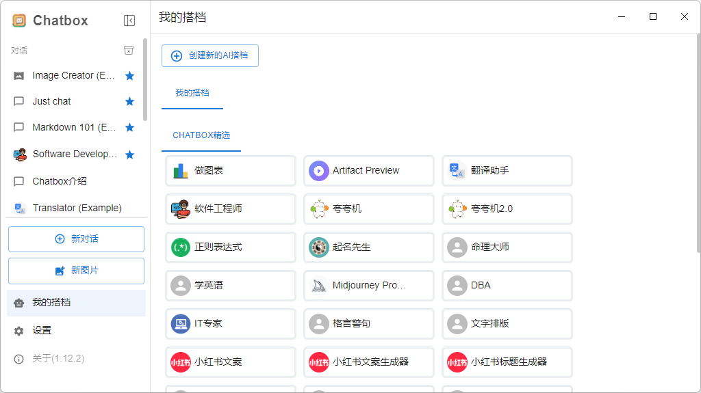Click the Midjourney Prompt sailboat icon
701x393 pixels.
click(x=319, y=286)
